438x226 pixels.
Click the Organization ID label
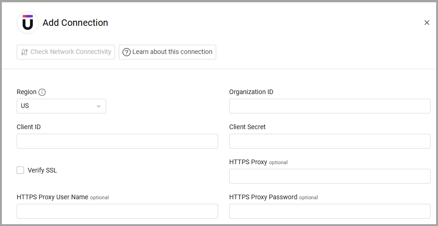click(x=251, y=92)
